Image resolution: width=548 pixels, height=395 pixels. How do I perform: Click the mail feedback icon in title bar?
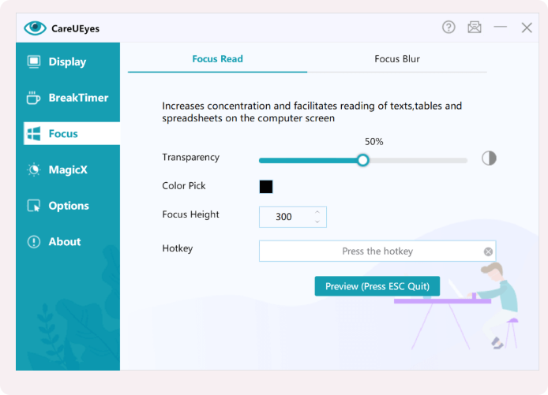(x=474, y=28)
